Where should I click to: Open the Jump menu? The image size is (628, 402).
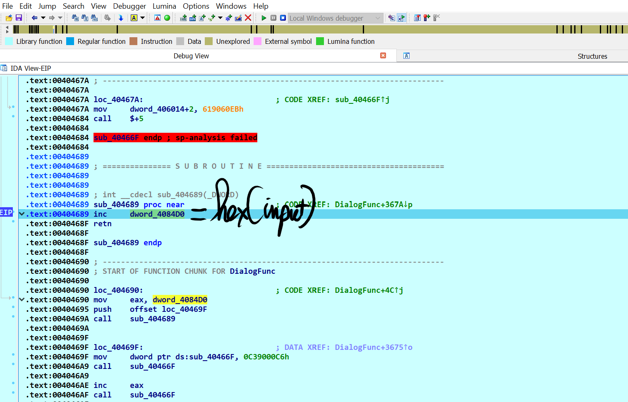pyautogui.click(x=47, y=6)
